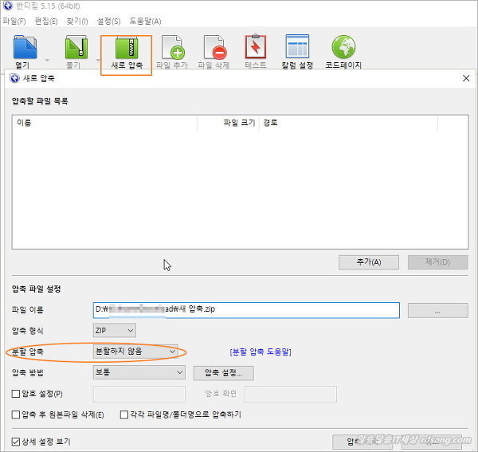Click the 경로 column header

click(x=348, y=123)
